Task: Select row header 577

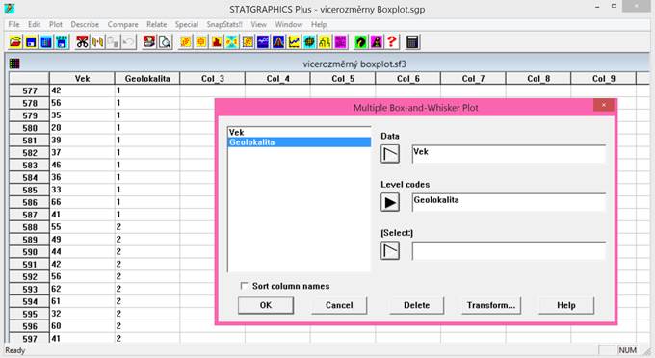Action: tap(29, 90)
